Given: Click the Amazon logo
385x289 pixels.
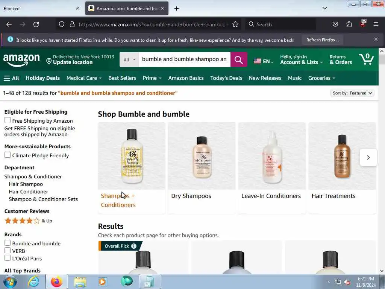Looking at the screenshot, I should pyautogui.click(x=21, y=60).
